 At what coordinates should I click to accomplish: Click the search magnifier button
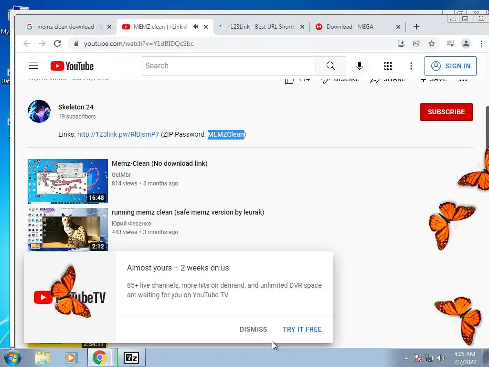pos(331,66)
